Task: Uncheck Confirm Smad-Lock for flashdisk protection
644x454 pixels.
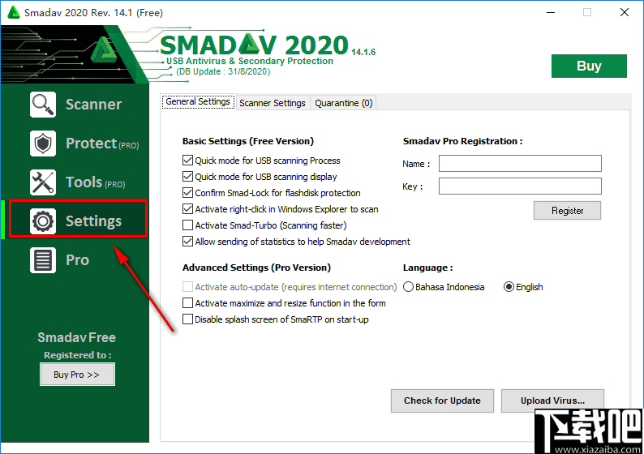Action: point(187,192)
